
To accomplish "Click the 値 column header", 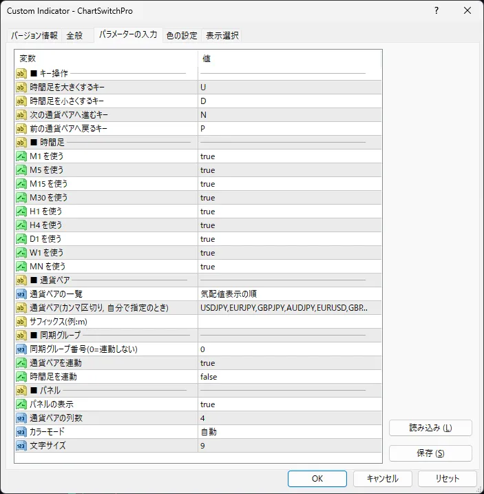I will pos(289,59).
